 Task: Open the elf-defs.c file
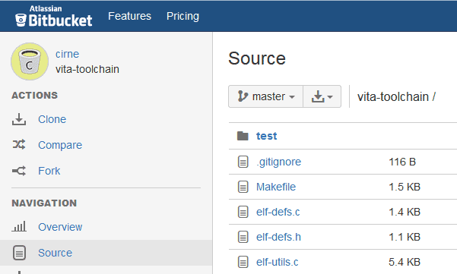coord(278,212)
